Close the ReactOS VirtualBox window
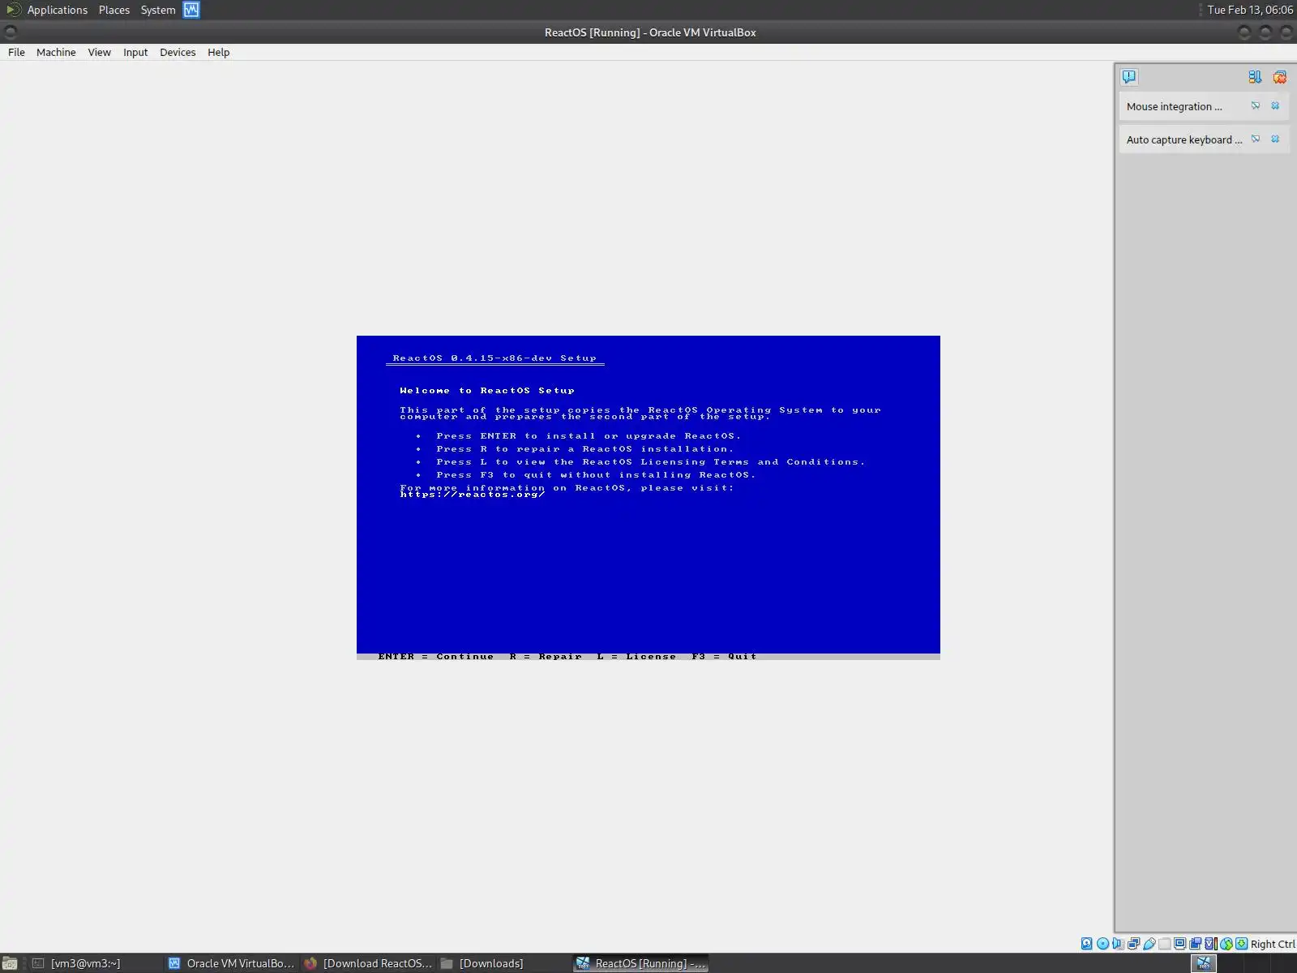1297x973 pixels. pos(1286,32)
